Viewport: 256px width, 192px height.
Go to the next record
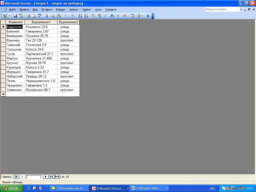coord(46,177)
